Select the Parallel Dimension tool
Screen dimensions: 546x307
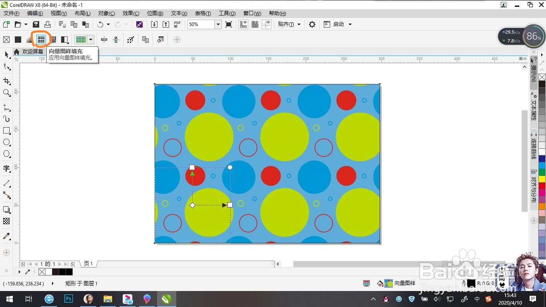[x=6, y=183]
